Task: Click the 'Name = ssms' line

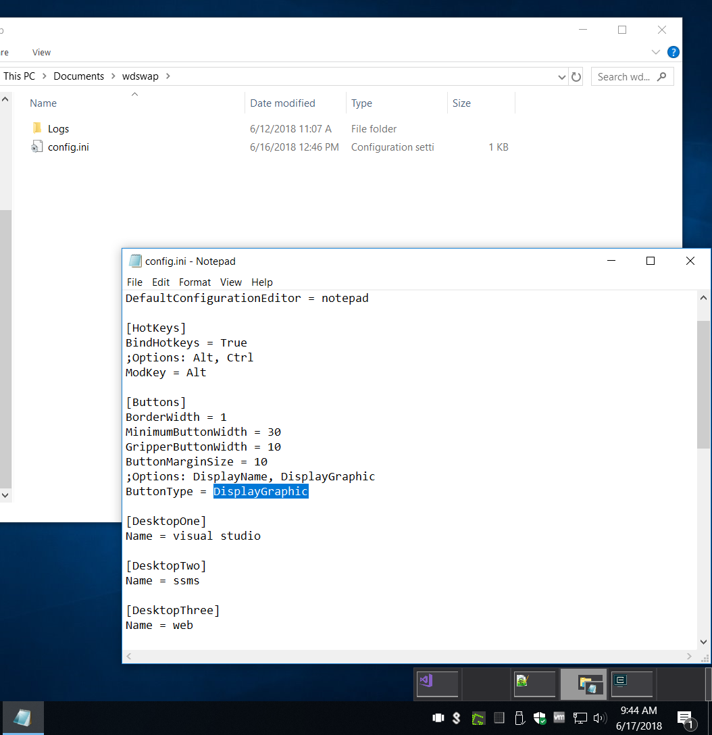Action: coord(163,580)
